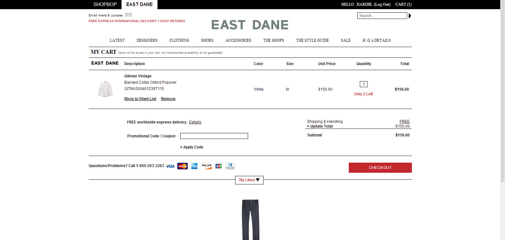Click the item code GITMA3004612397115
Viewport: 505px width, 240px height.
coord(144,89)
